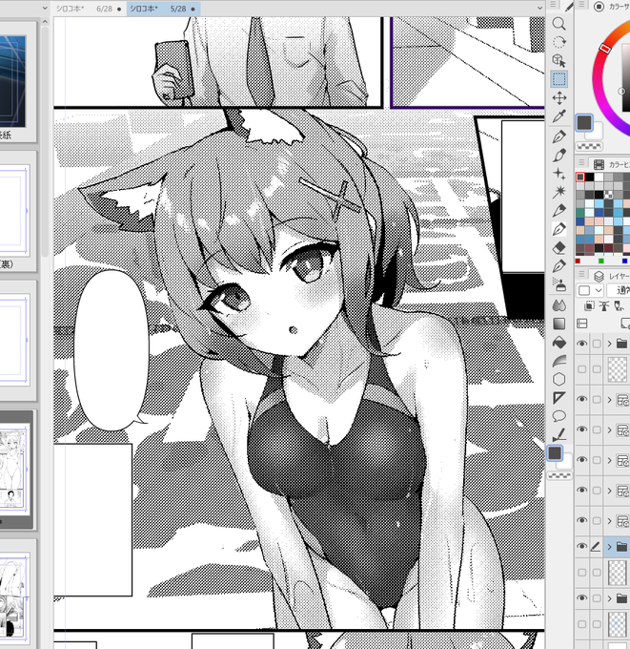Switch to the シロコ本 5/28 tab
This screenshot has height=649, width=630.
pyautogui.click(x=163, y=9)
